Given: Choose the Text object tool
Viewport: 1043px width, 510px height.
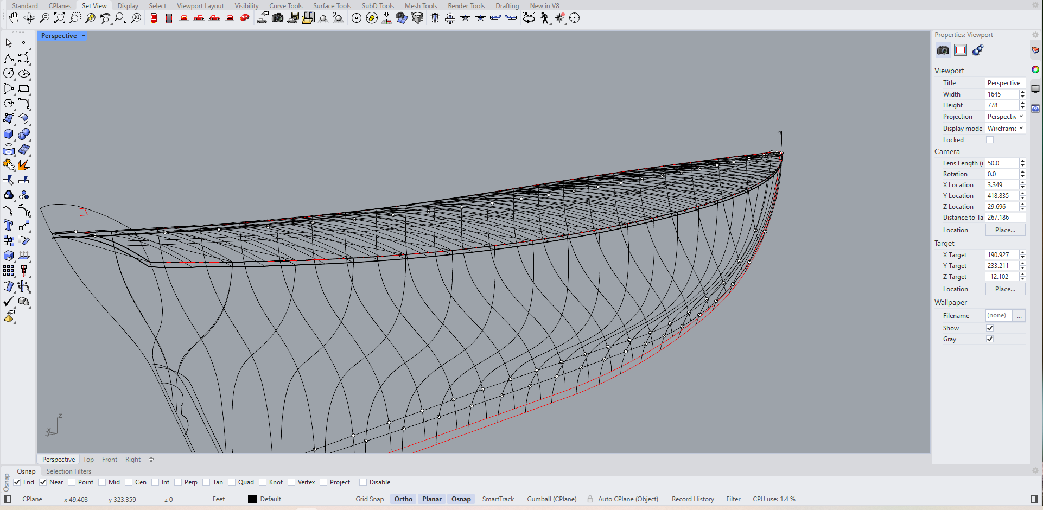Looking at the screenshot, I should pyautogui.click(x=9, y=225).
